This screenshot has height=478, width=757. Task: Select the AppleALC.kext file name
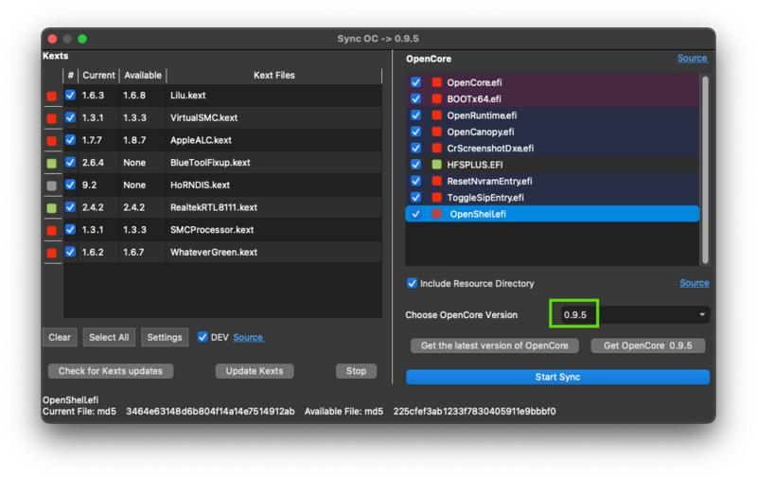[201, 140]
